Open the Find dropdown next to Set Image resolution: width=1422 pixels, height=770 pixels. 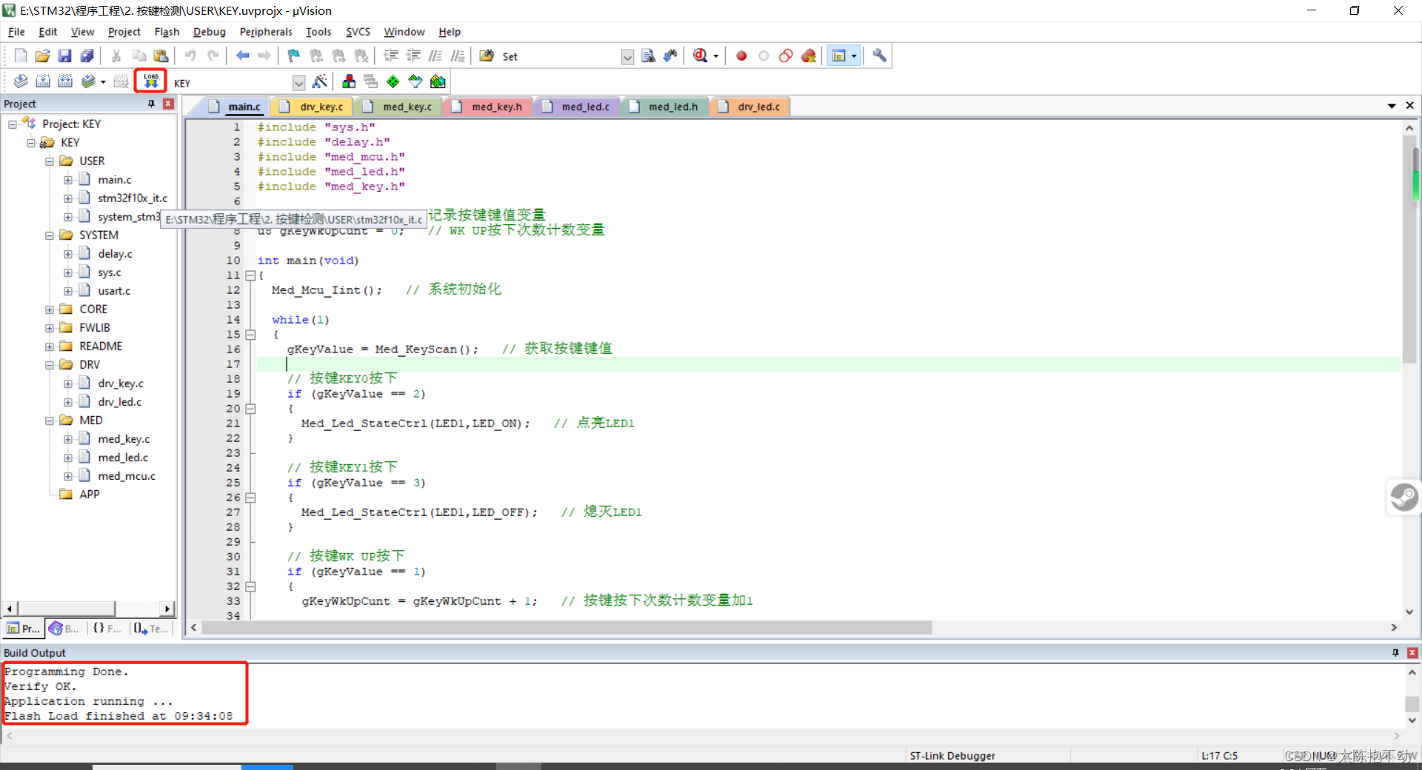coord(627,56)
